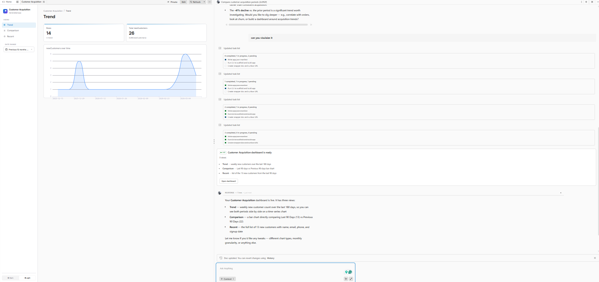The width and height of the screenshot is (599, 282).
Task: Collapse the first Updated task list
Action: point(220,48)
